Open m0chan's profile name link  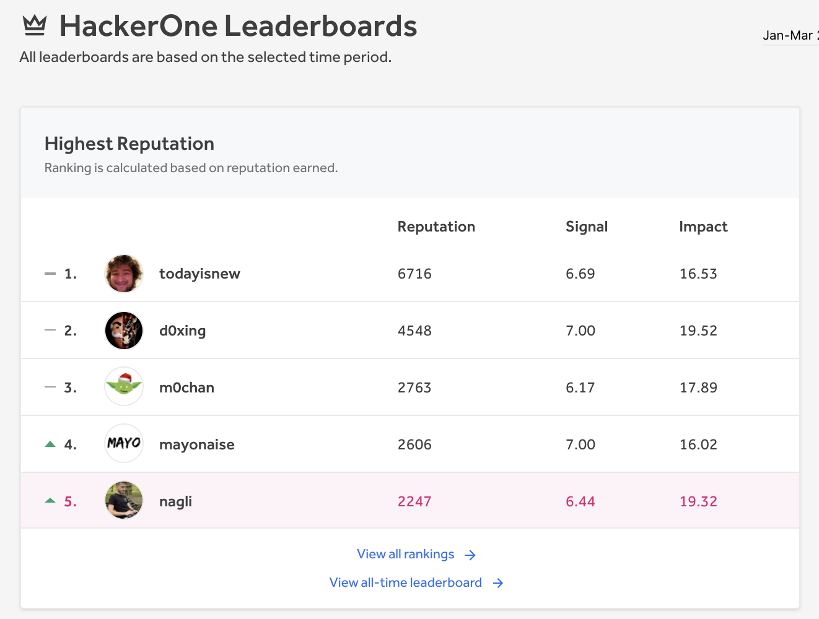click(x=186, y=387)
